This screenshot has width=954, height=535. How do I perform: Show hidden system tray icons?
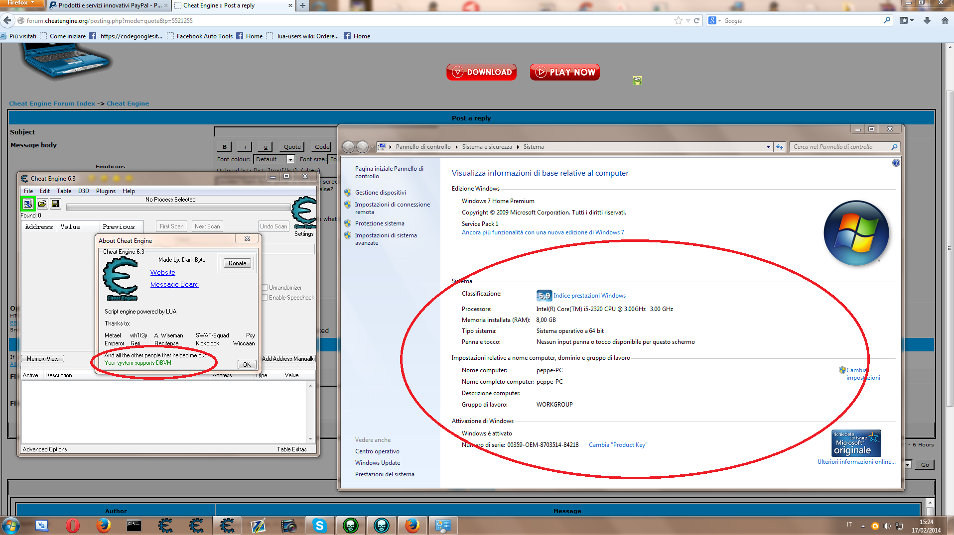pos(863,526)
